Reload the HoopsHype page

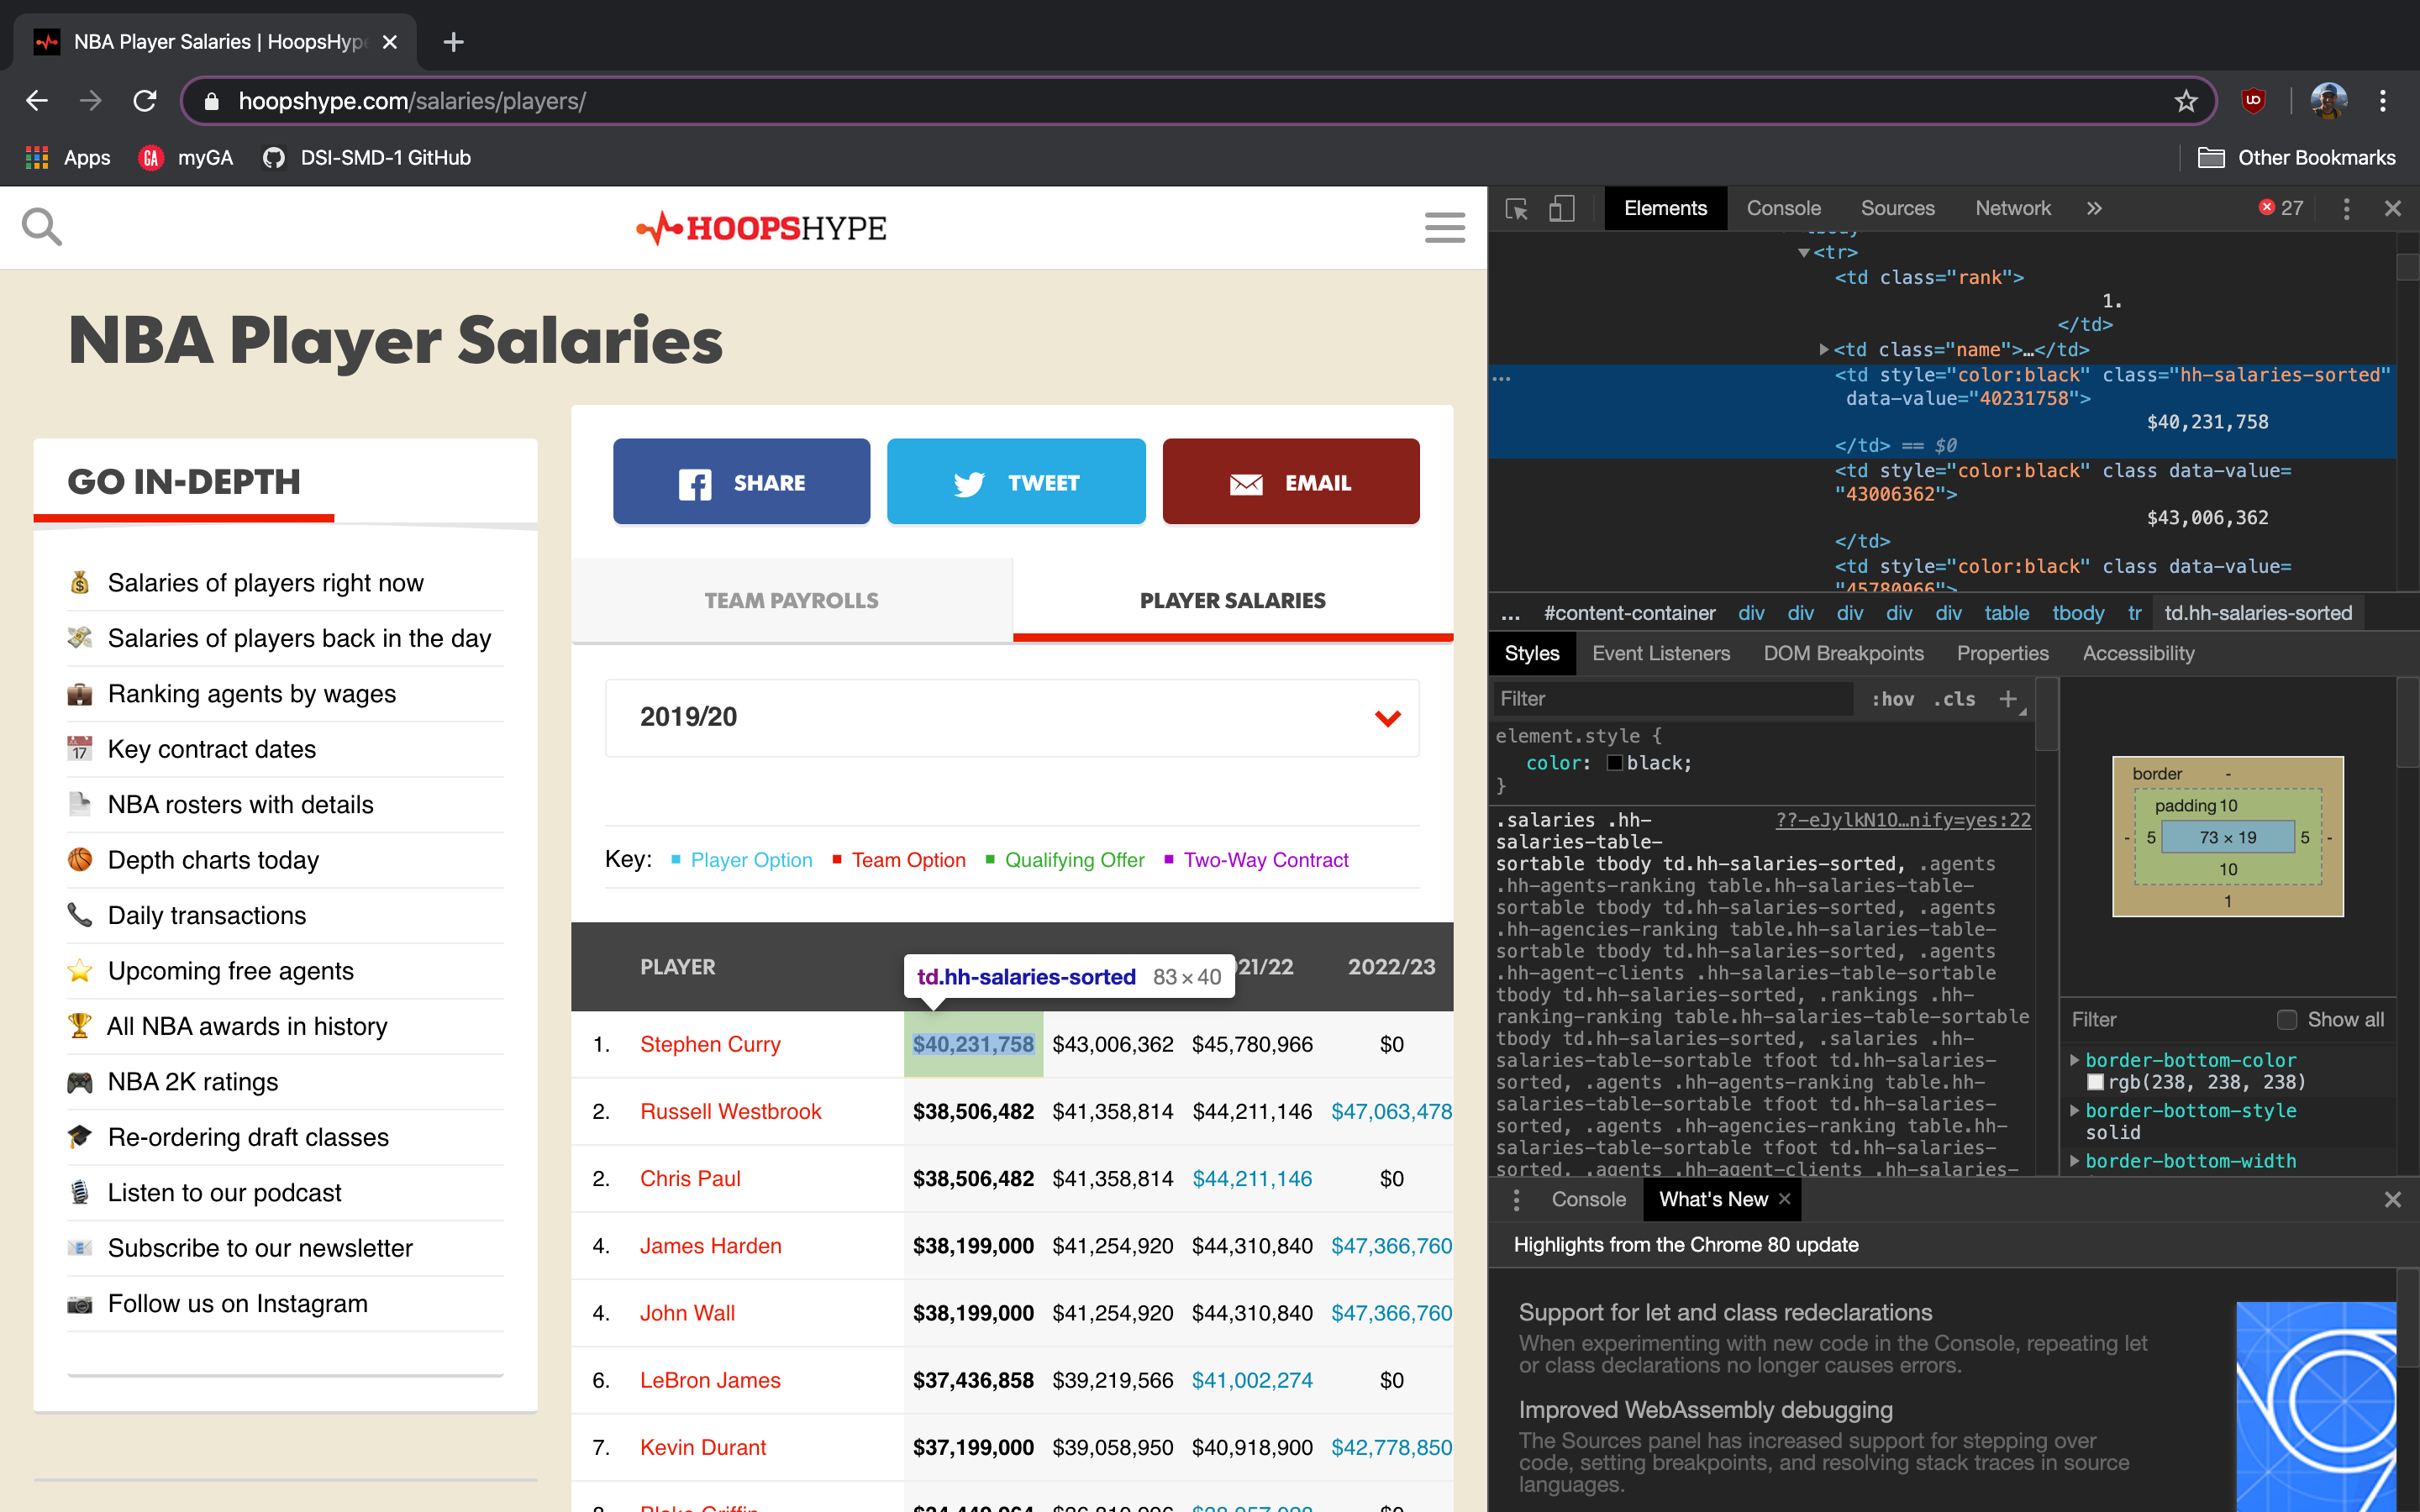145,101
